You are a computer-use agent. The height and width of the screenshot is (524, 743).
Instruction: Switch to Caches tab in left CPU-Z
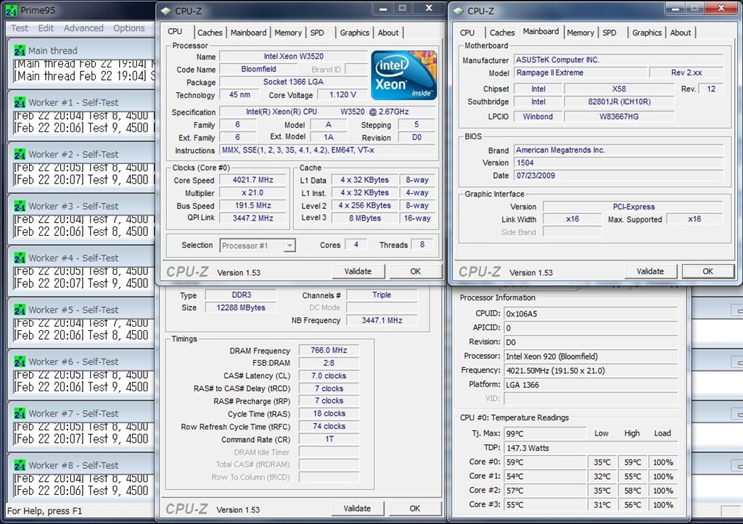(210, 32)
